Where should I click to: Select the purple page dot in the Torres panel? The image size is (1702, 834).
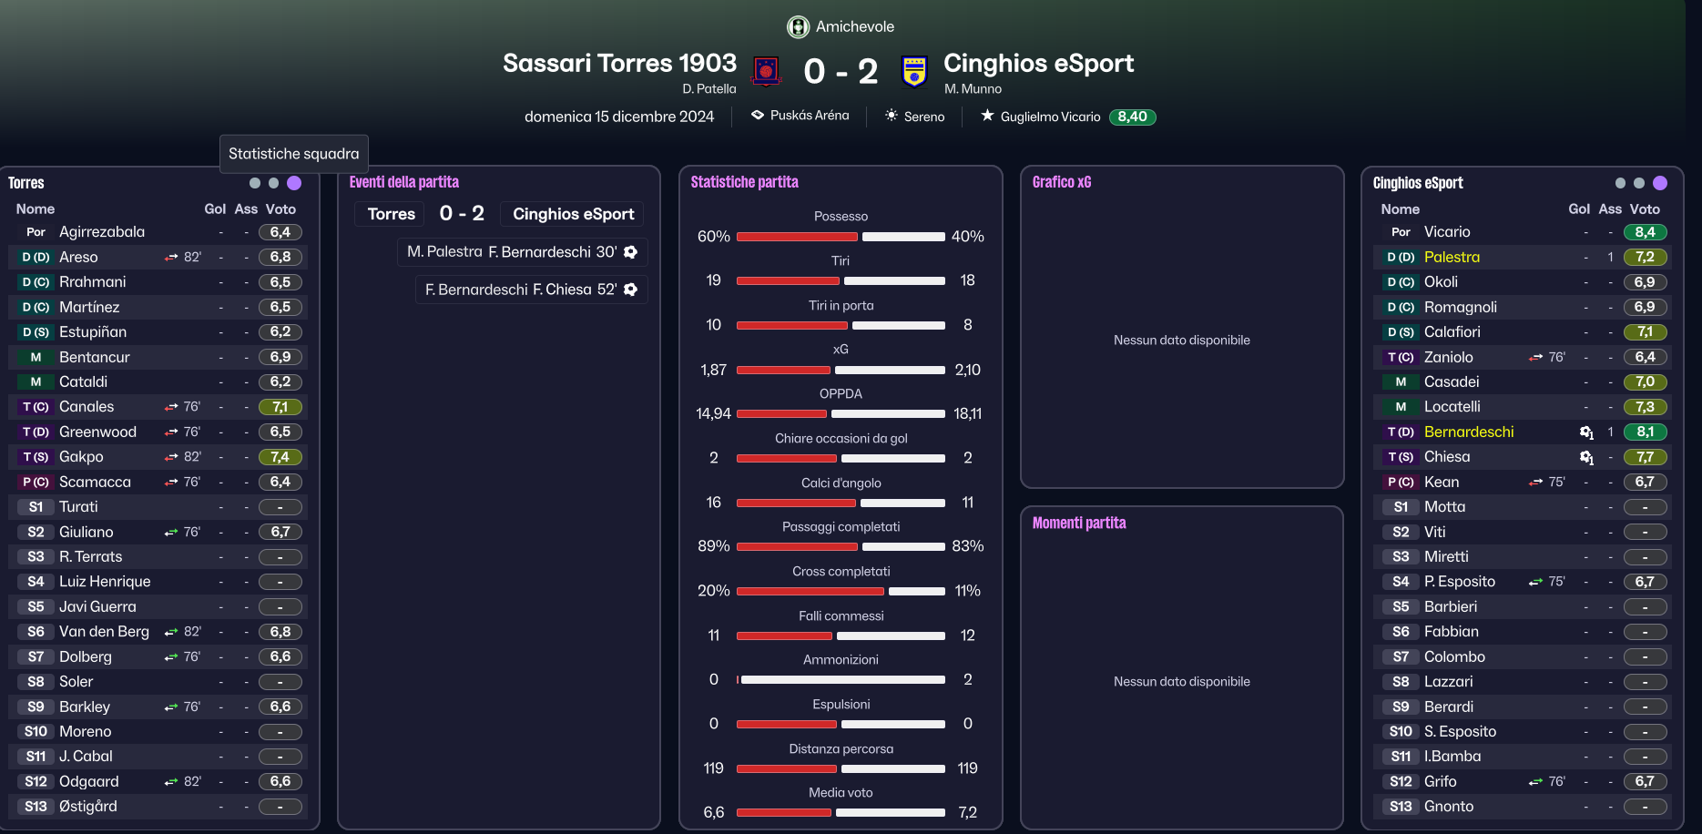point(294,183)
